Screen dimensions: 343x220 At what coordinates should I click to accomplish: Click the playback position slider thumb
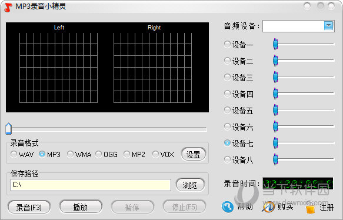[x=9, y=129]
